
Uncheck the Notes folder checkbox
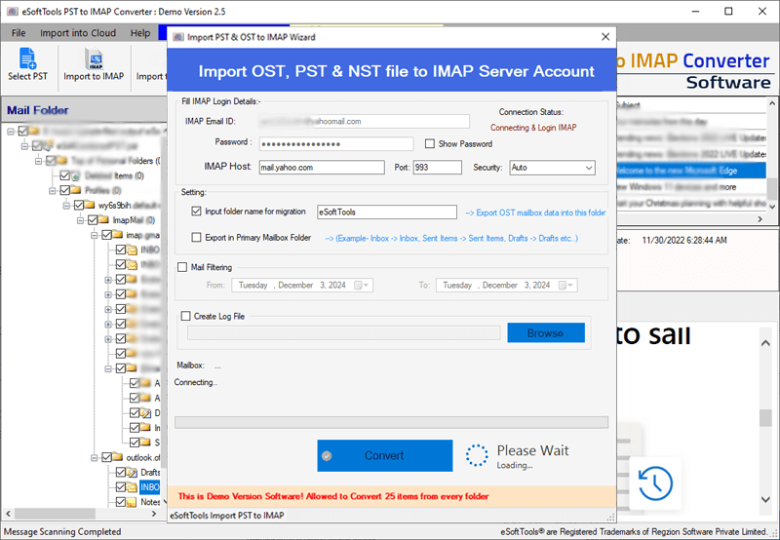120,502
